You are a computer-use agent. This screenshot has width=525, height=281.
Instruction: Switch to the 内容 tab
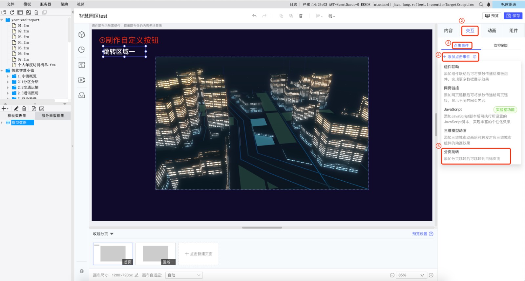[x=448, y=30]
